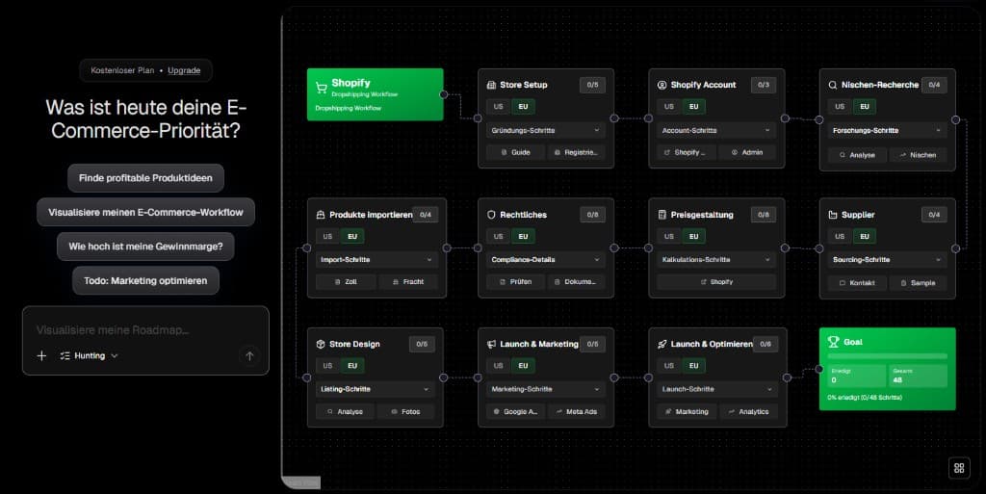Click input connector dot on Goal node
This screenshot has height=494, width=986.
point(819,369)
